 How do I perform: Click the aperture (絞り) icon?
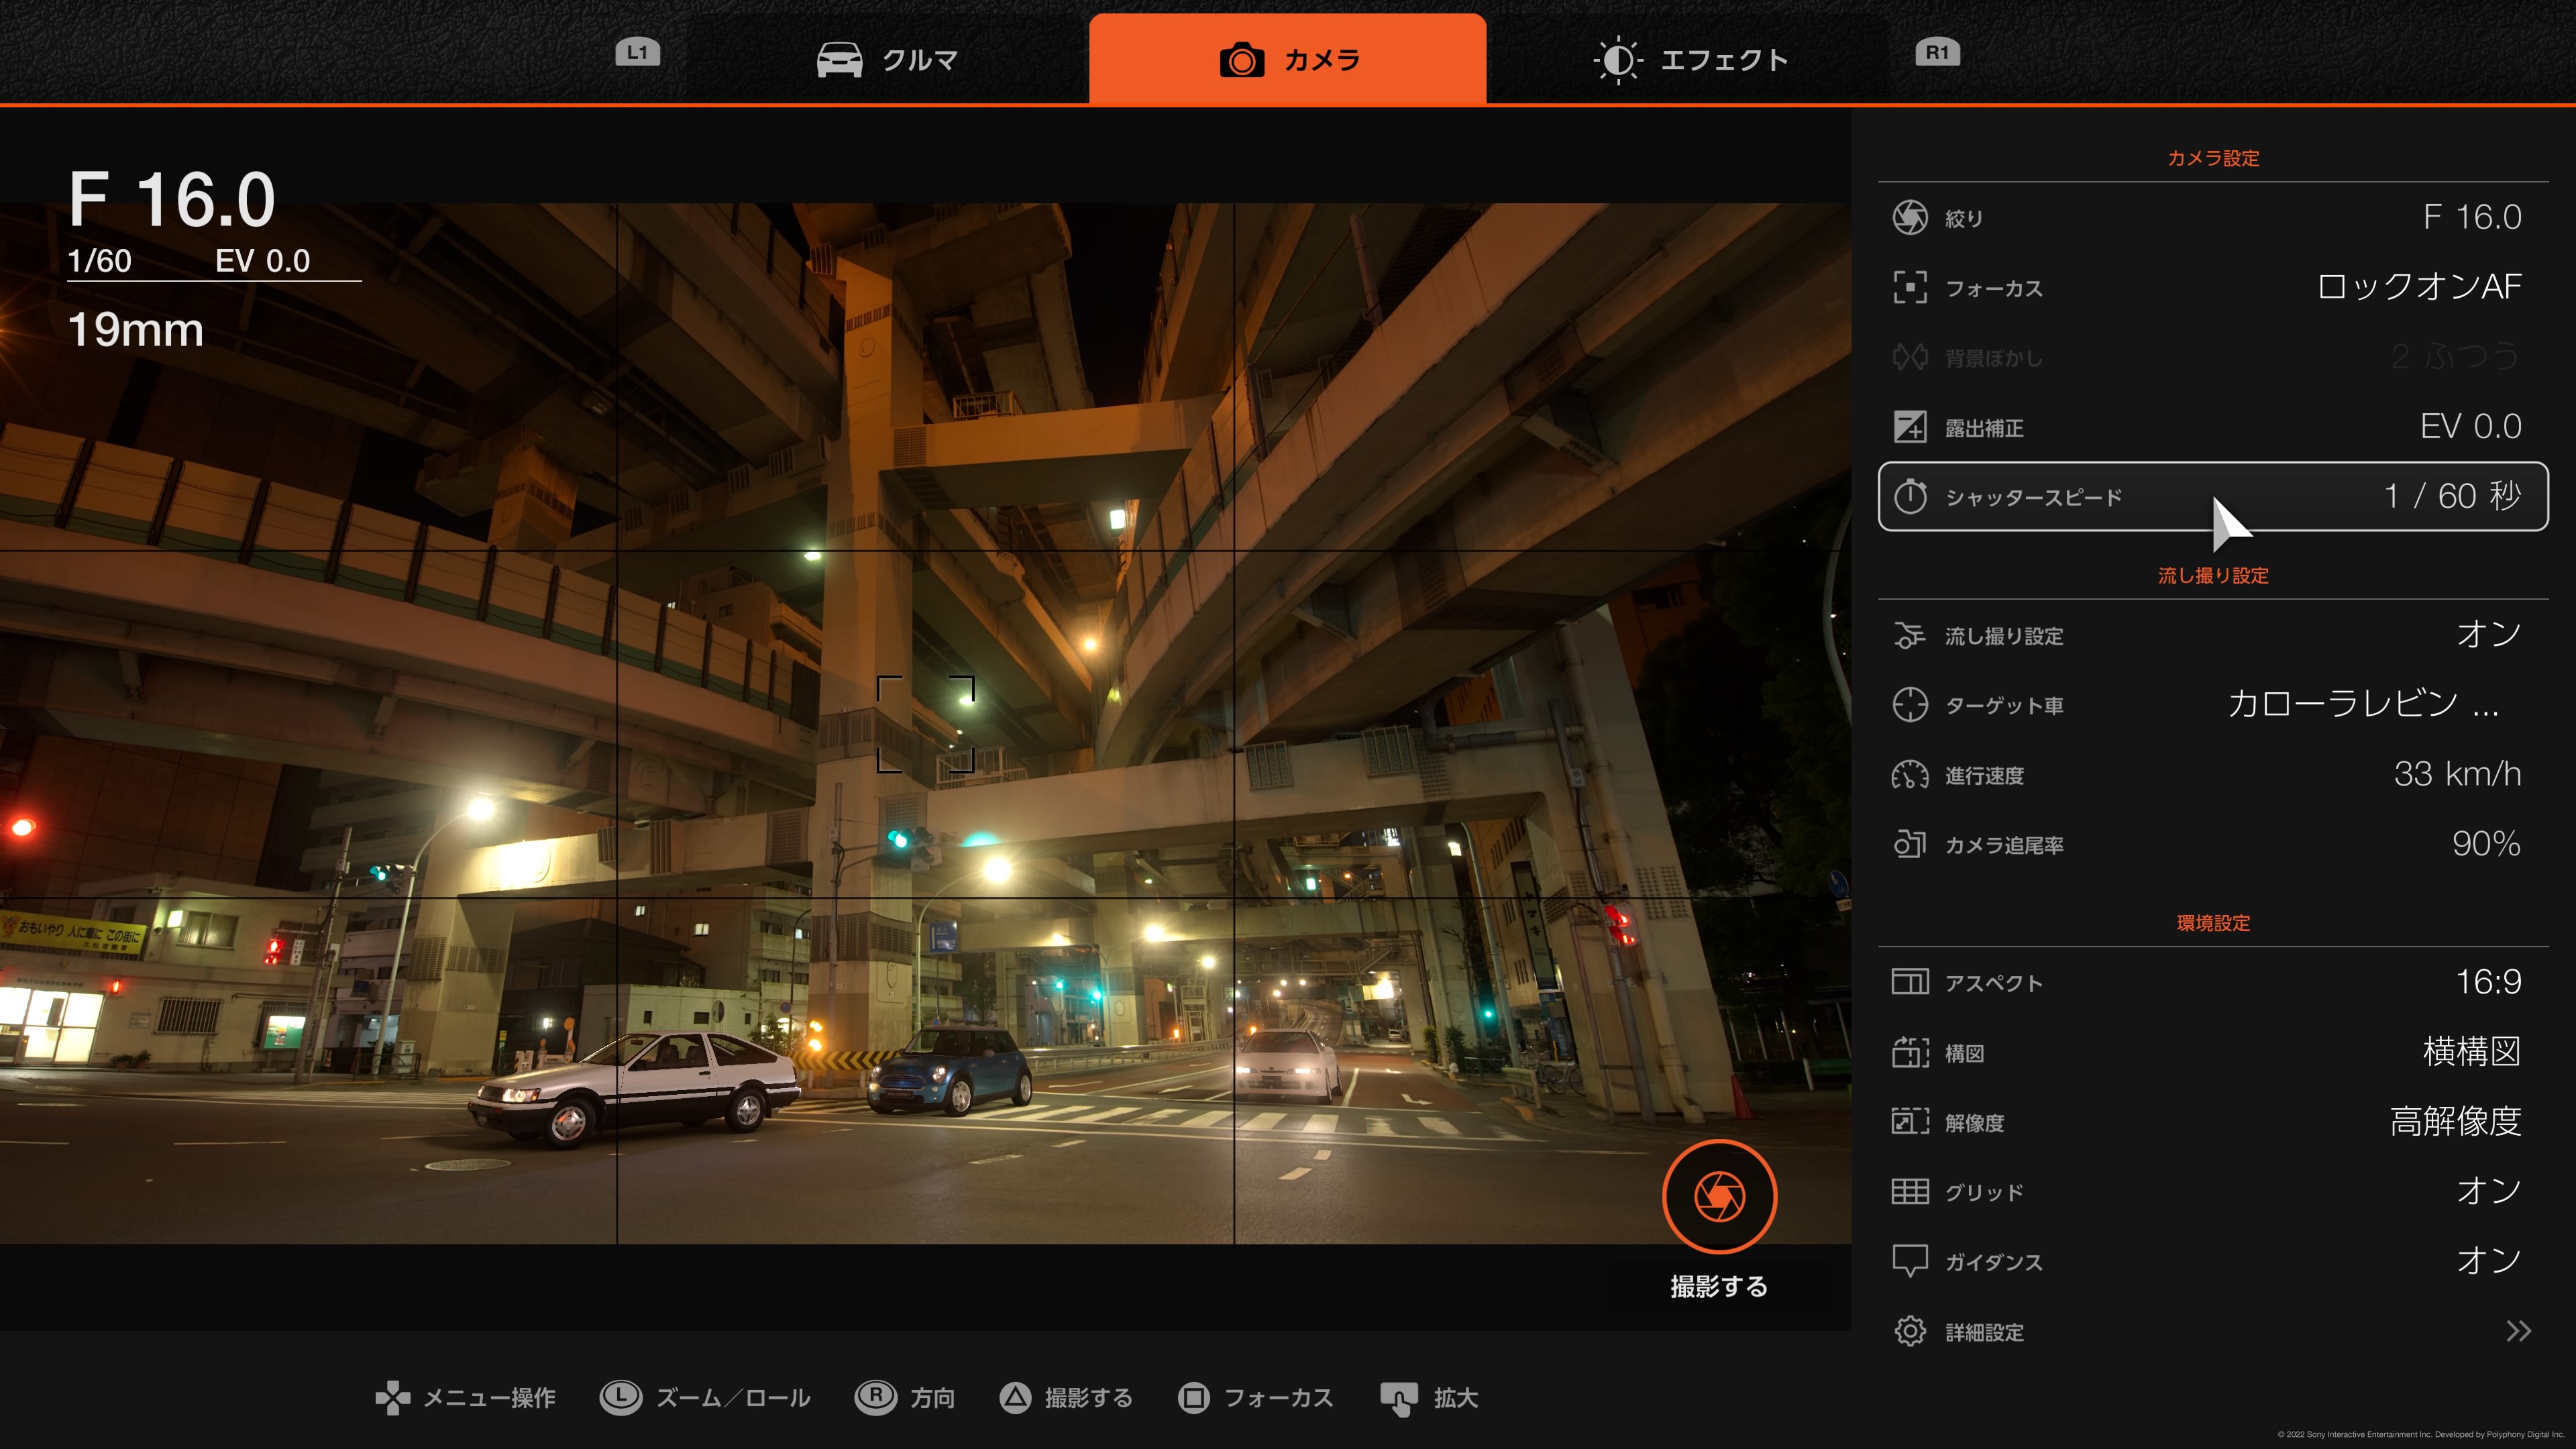1909,217
